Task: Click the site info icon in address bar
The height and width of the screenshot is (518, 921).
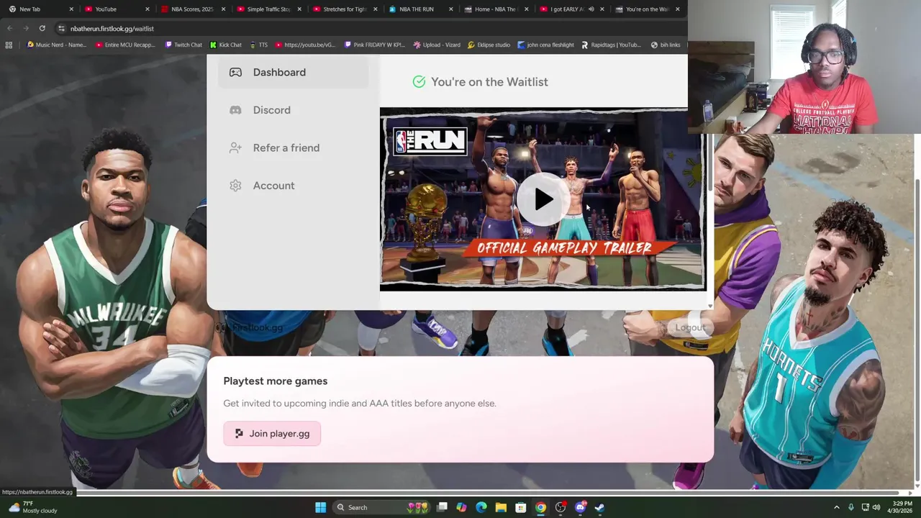Action: 61,28
